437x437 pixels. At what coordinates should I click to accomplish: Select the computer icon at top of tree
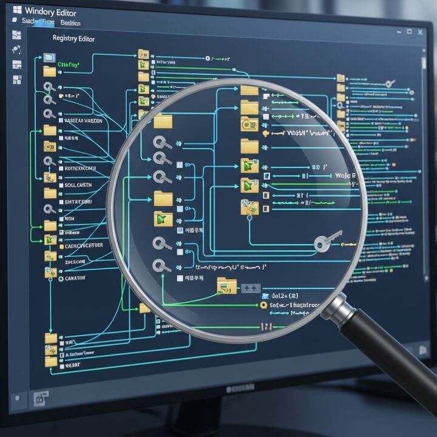pyautogui.click(x=49, y=58)
